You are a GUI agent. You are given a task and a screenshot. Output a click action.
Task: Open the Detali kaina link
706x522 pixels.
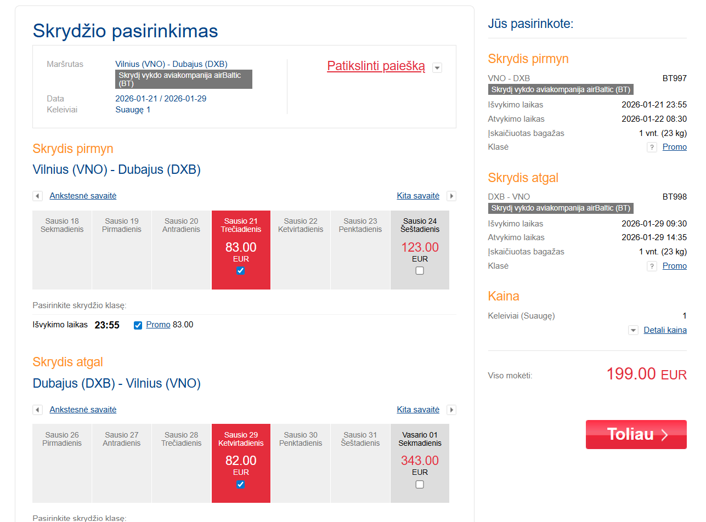click(665, 330)
